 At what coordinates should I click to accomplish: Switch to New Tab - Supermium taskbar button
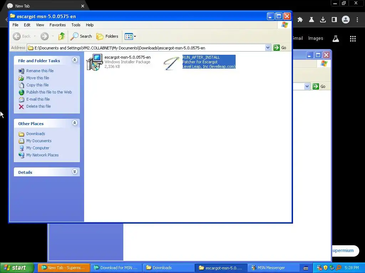pos(64,268)
